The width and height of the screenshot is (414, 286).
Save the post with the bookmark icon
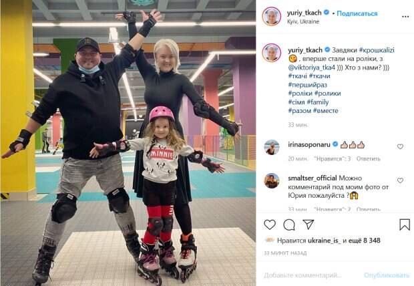point(405,225)
